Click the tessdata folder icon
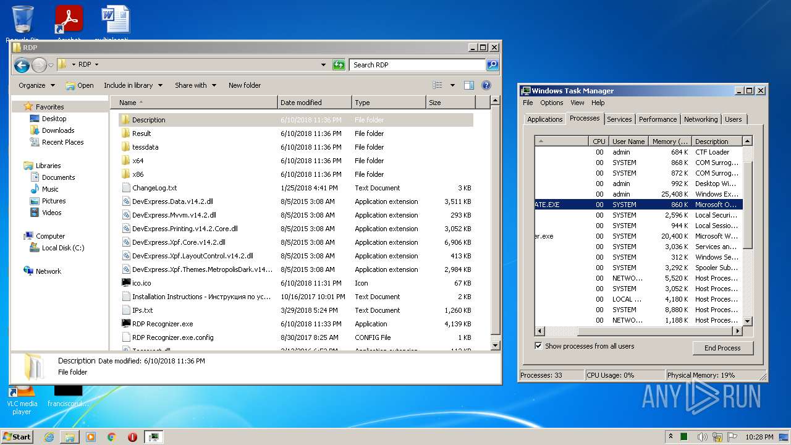Screen dimensions: 791x445 click(x=126, y=147)
